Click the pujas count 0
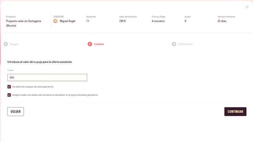253x142 pixels. pyautogui.click(x=185, y=21)
